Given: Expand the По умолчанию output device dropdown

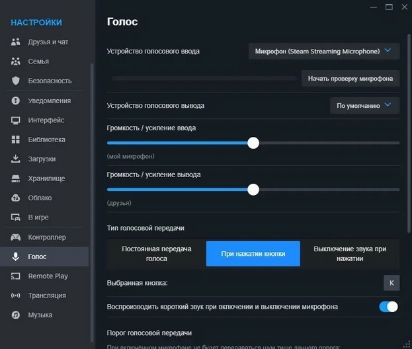Looking at the screenshot, I should tap(364, 106).
